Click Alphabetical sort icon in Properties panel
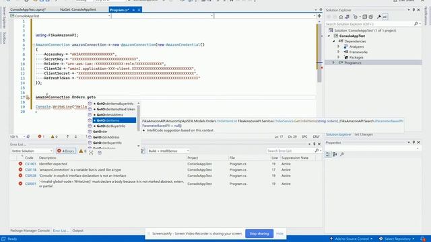The width and height of the screenshot is (431, 242). (335, 155)
